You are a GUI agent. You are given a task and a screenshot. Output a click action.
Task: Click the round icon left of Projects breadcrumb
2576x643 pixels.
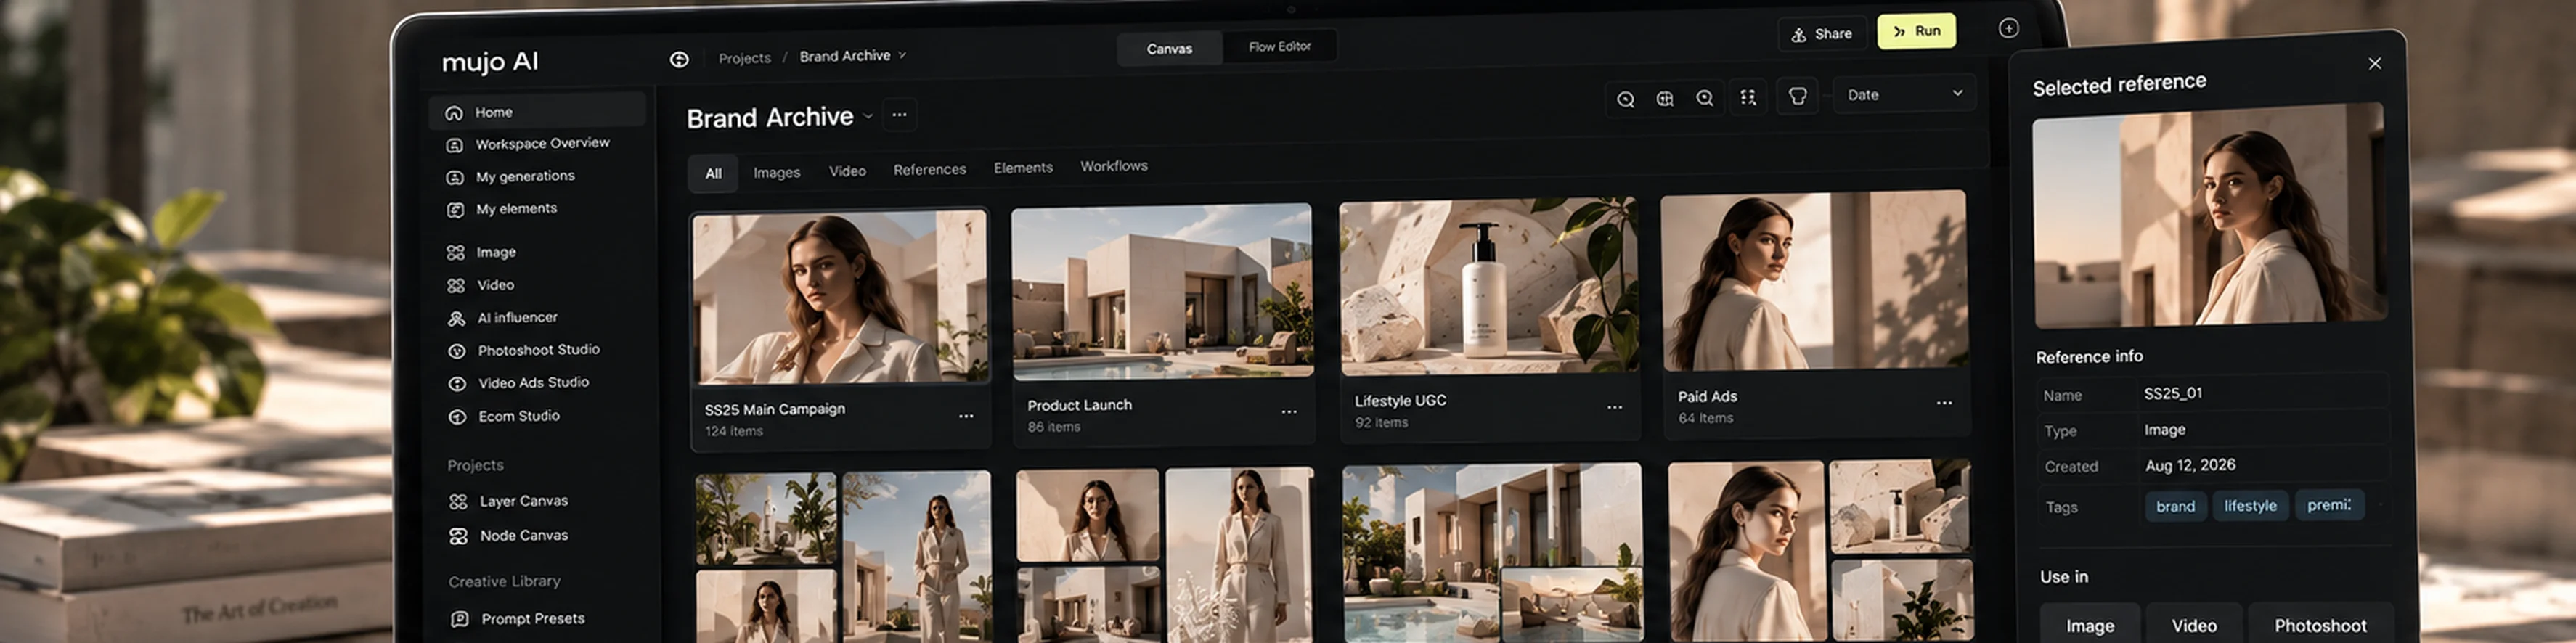[x=679, y=60]
